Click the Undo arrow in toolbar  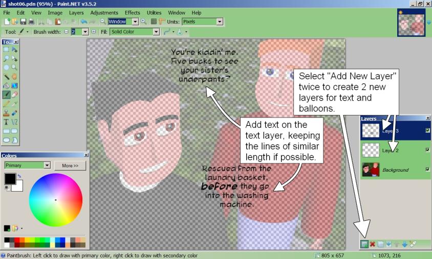click(83, 21)
